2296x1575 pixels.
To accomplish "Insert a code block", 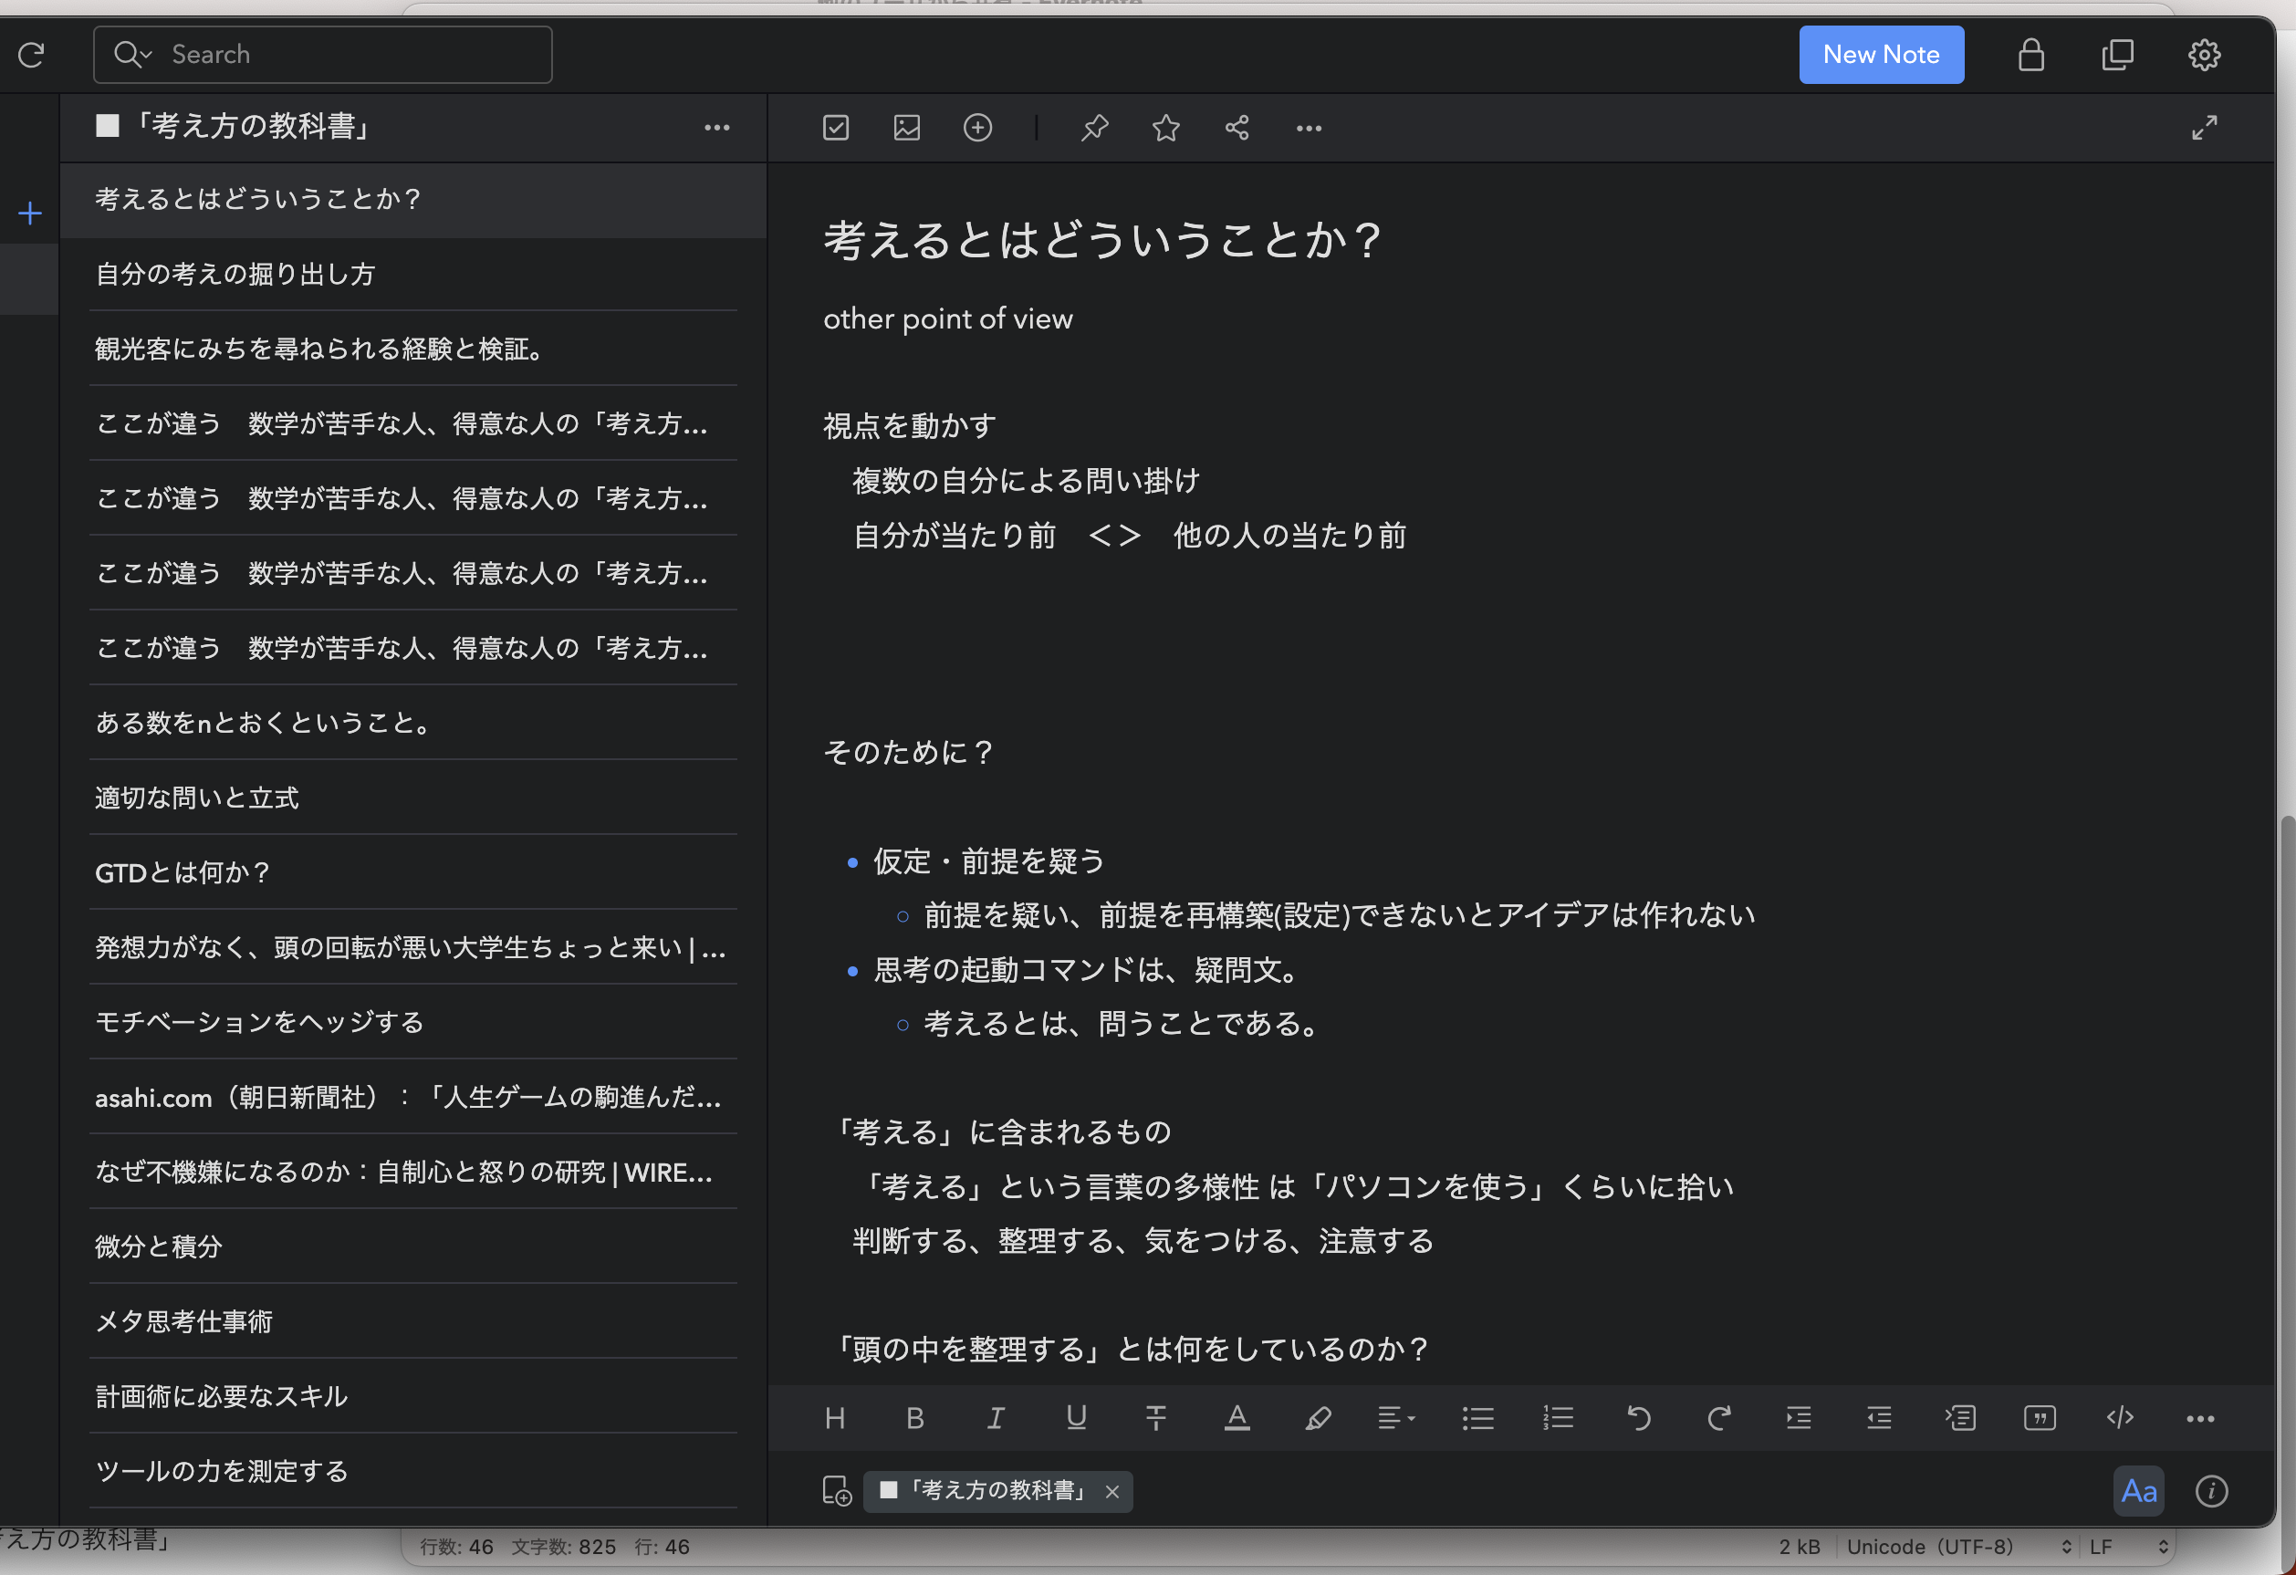I will 2120,1418.
